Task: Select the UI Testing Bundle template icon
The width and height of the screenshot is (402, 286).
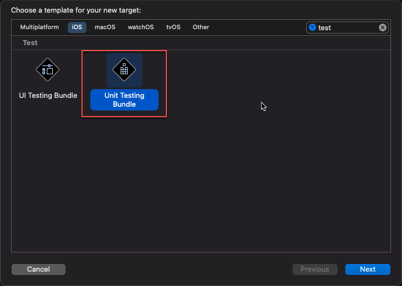Action: click(48, 70)
